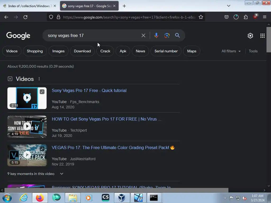Expand the All filters dropdown

click(x=231, y=51)
